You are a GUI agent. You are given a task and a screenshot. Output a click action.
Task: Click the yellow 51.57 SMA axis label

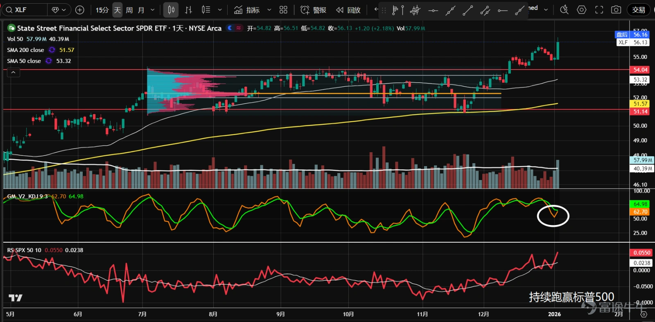click(x=640, y=104)
